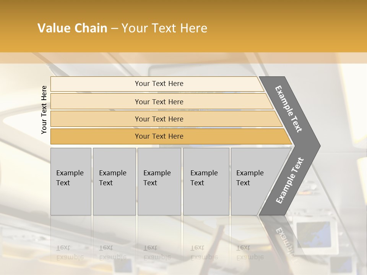Click the bold "Value Chain" title text
The height and width of the screenshot is (275, 367).
click(72, 28)
